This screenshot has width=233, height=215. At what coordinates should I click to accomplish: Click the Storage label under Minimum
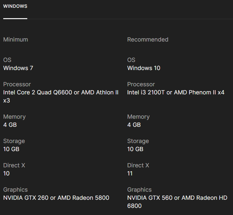(14, 141)
